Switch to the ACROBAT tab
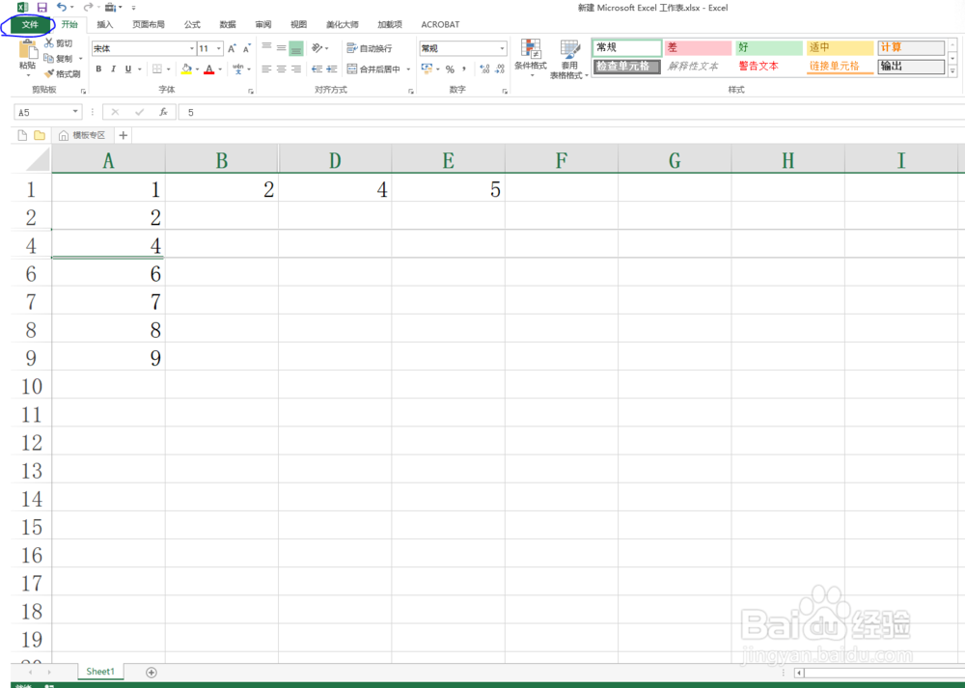 (x=440, y=25)
